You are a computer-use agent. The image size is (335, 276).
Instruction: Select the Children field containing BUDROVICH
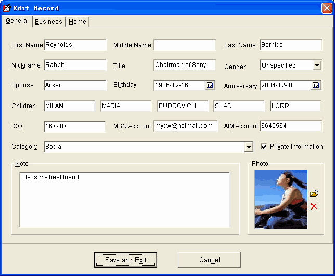click(183, 106)
